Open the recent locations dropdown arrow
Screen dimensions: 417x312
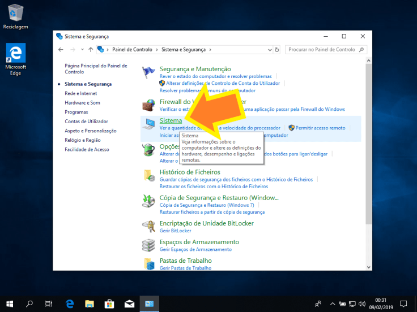(x=82, y=50)
